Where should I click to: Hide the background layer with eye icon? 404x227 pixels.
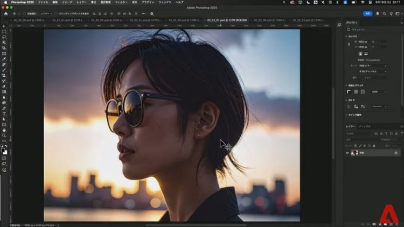347,153
